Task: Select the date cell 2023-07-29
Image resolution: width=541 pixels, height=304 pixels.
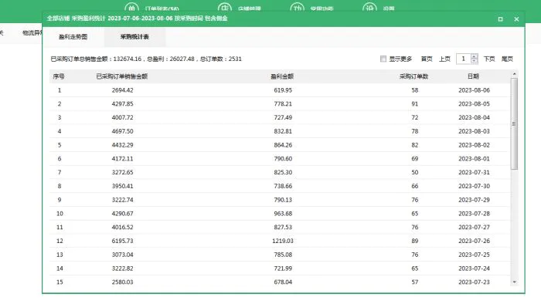Action: tap(474, 200)
